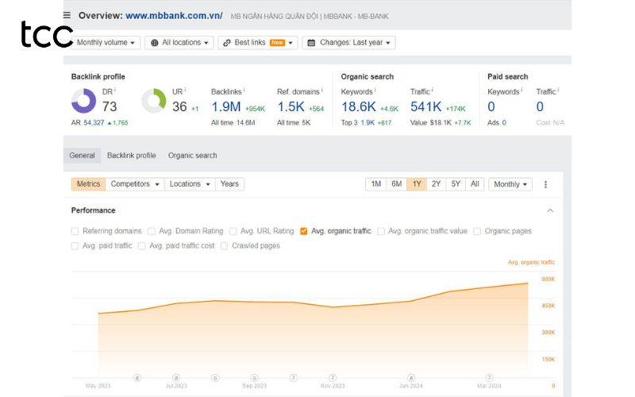Enable the Referring domains checkbox
This screenshot has height=397, width=635.
(x=75, y=231)
